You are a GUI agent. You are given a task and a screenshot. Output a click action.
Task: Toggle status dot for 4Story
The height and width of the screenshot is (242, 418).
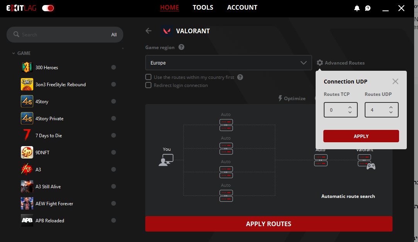tap(114, 101)
